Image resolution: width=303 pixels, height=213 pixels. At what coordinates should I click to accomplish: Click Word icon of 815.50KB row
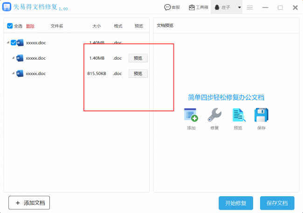20,74
